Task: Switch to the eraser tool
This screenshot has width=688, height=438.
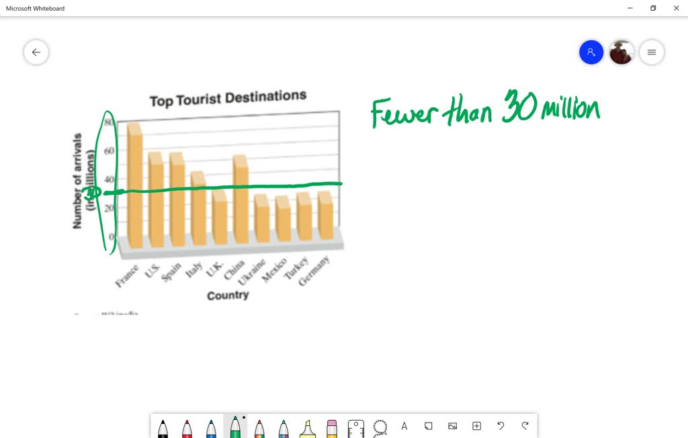Action: [x=331, y=428]
